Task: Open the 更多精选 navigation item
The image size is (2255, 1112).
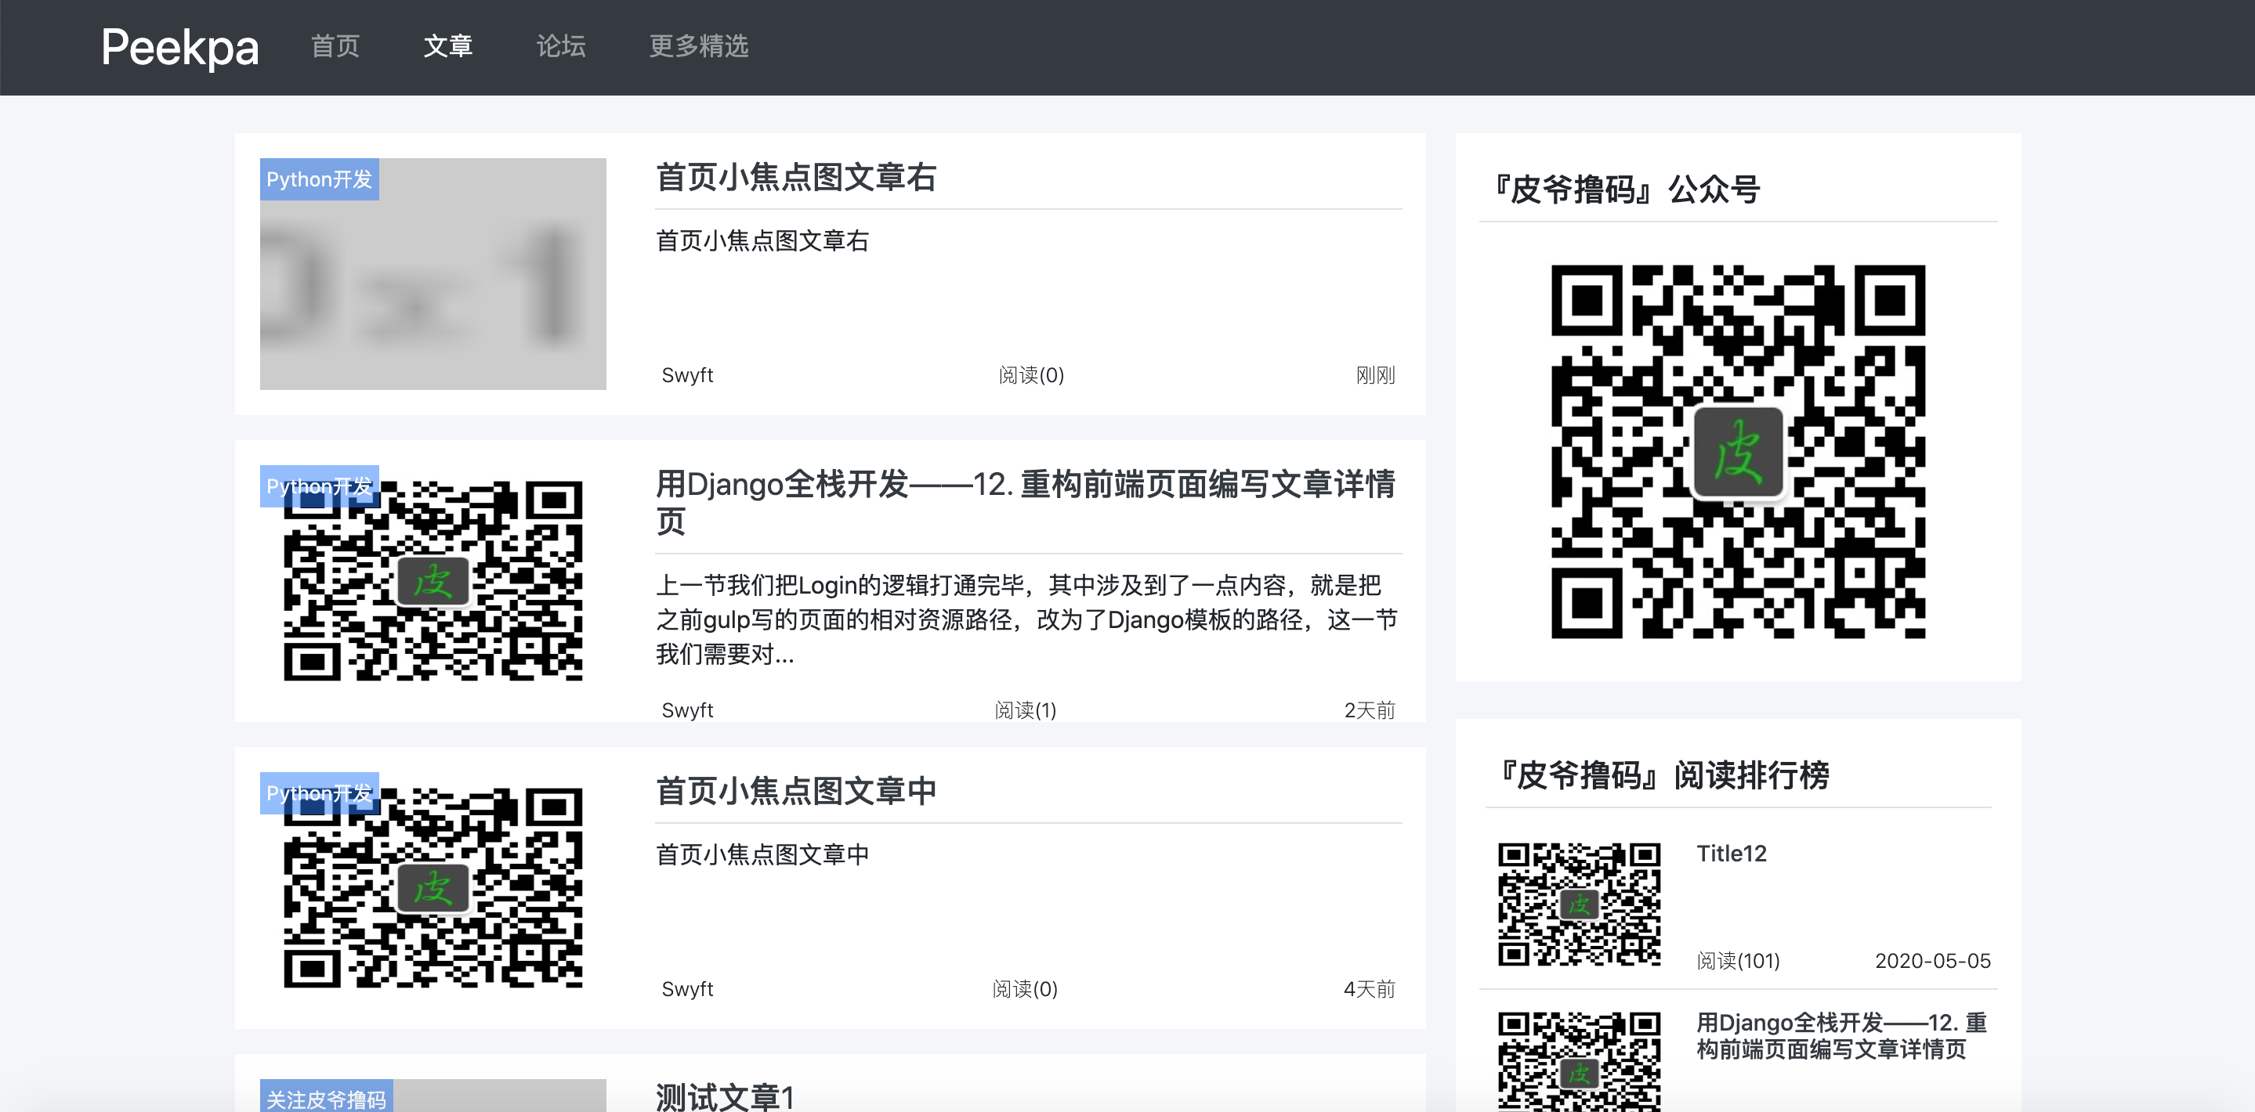Action: tap(699, 45)
